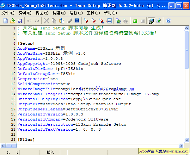Screen dimensions: 190x155
Task: Open the 视图(V) menu
Action: (42, 13)
